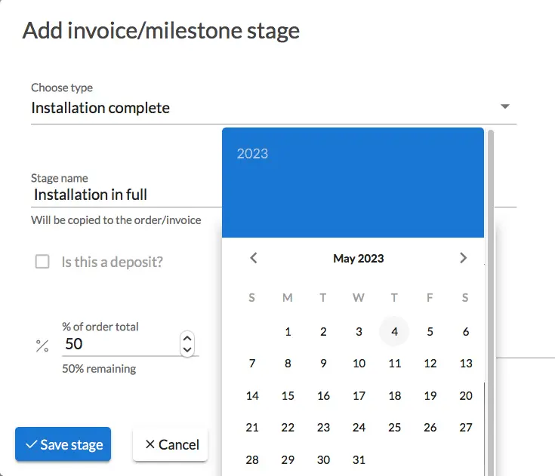
Task: Save the stage
Action: [63, 444]
